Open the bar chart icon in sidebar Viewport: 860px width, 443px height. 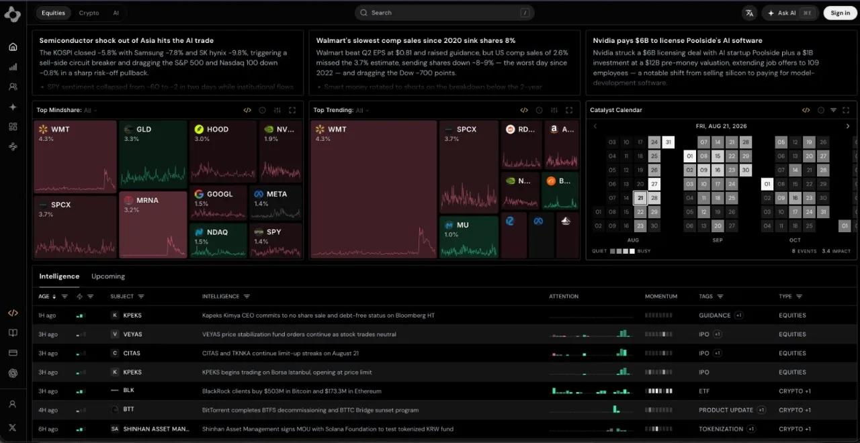13,67
